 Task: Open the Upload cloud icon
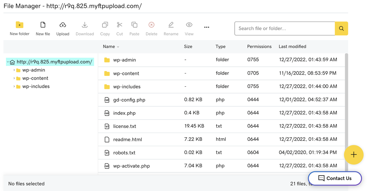63,25
